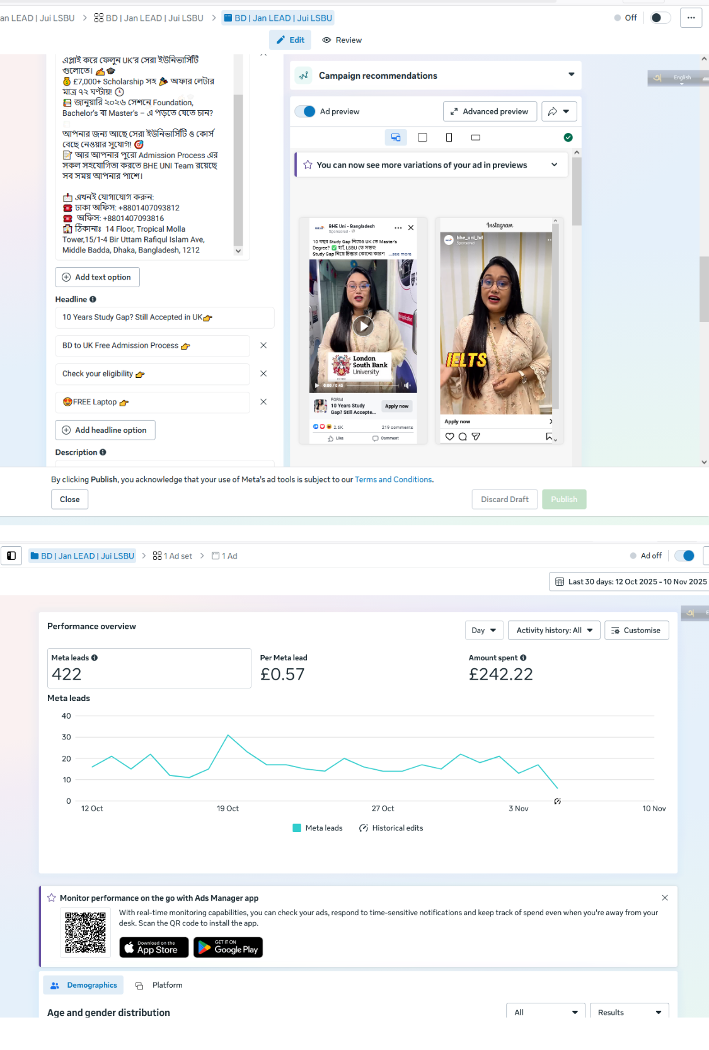Select the vertical story preview icon
The image size is (709, 1050).
(x=449, y=137)
